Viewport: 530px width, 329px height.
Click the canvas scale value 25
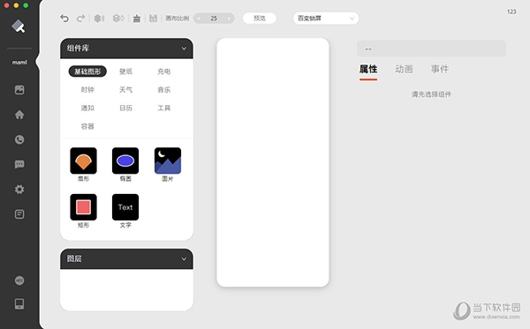[214, 19]
